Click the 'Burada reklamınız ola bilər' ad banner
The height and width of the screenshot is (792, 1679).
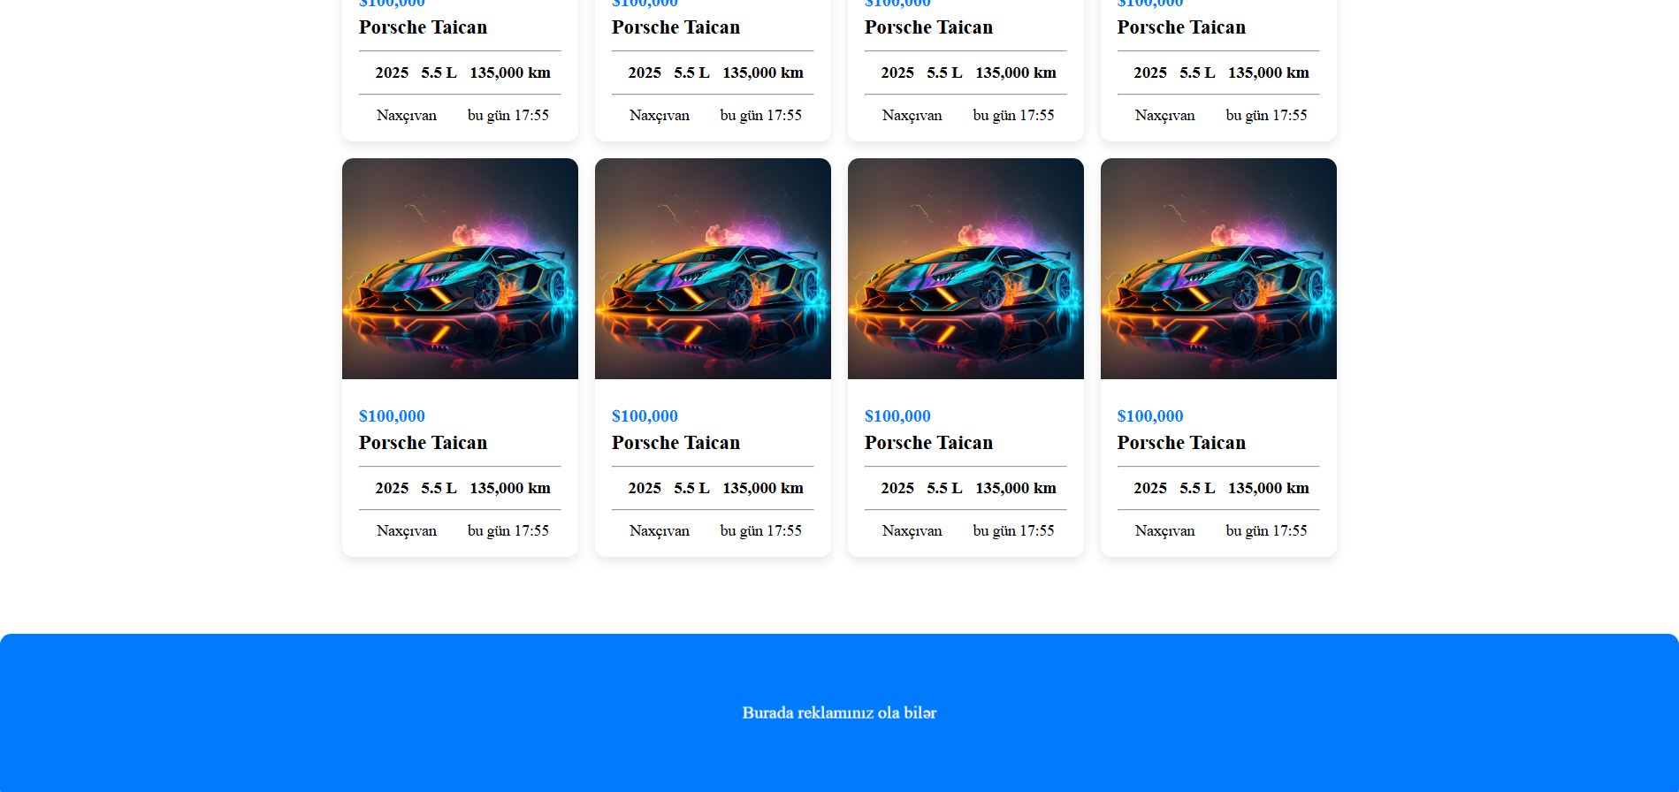coord(839,712)
